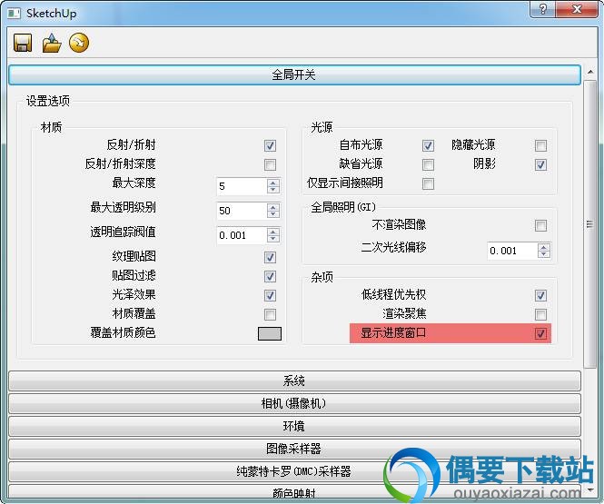
Task: Uncheck the 显示进度窗口 checkbox
Action: point(540,333)
